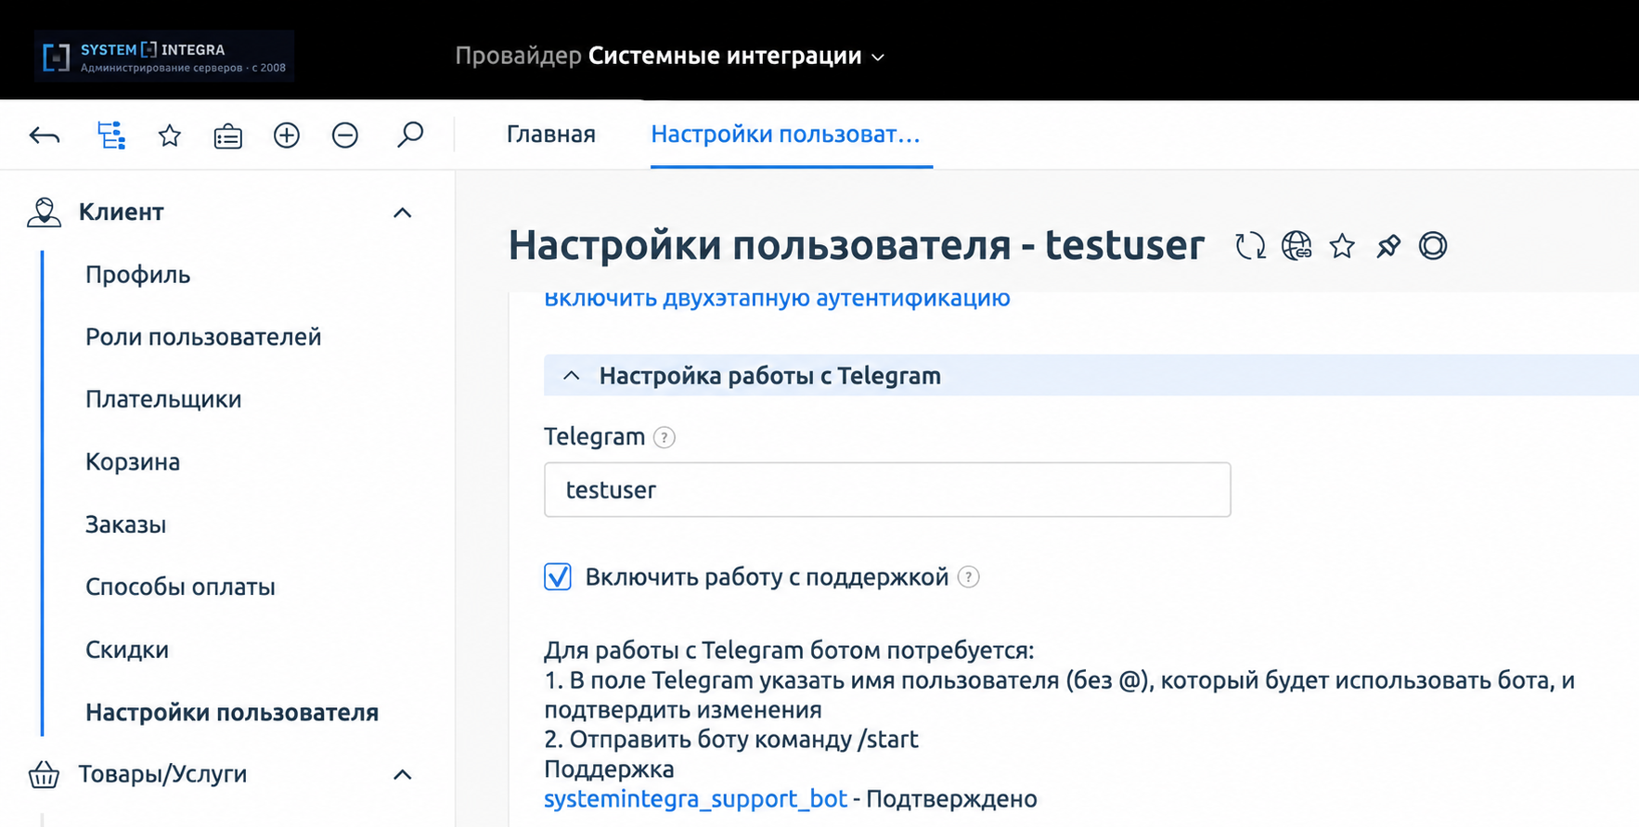
Task: Open the briefcase toolbar icon
Action: tap(227, 136)
